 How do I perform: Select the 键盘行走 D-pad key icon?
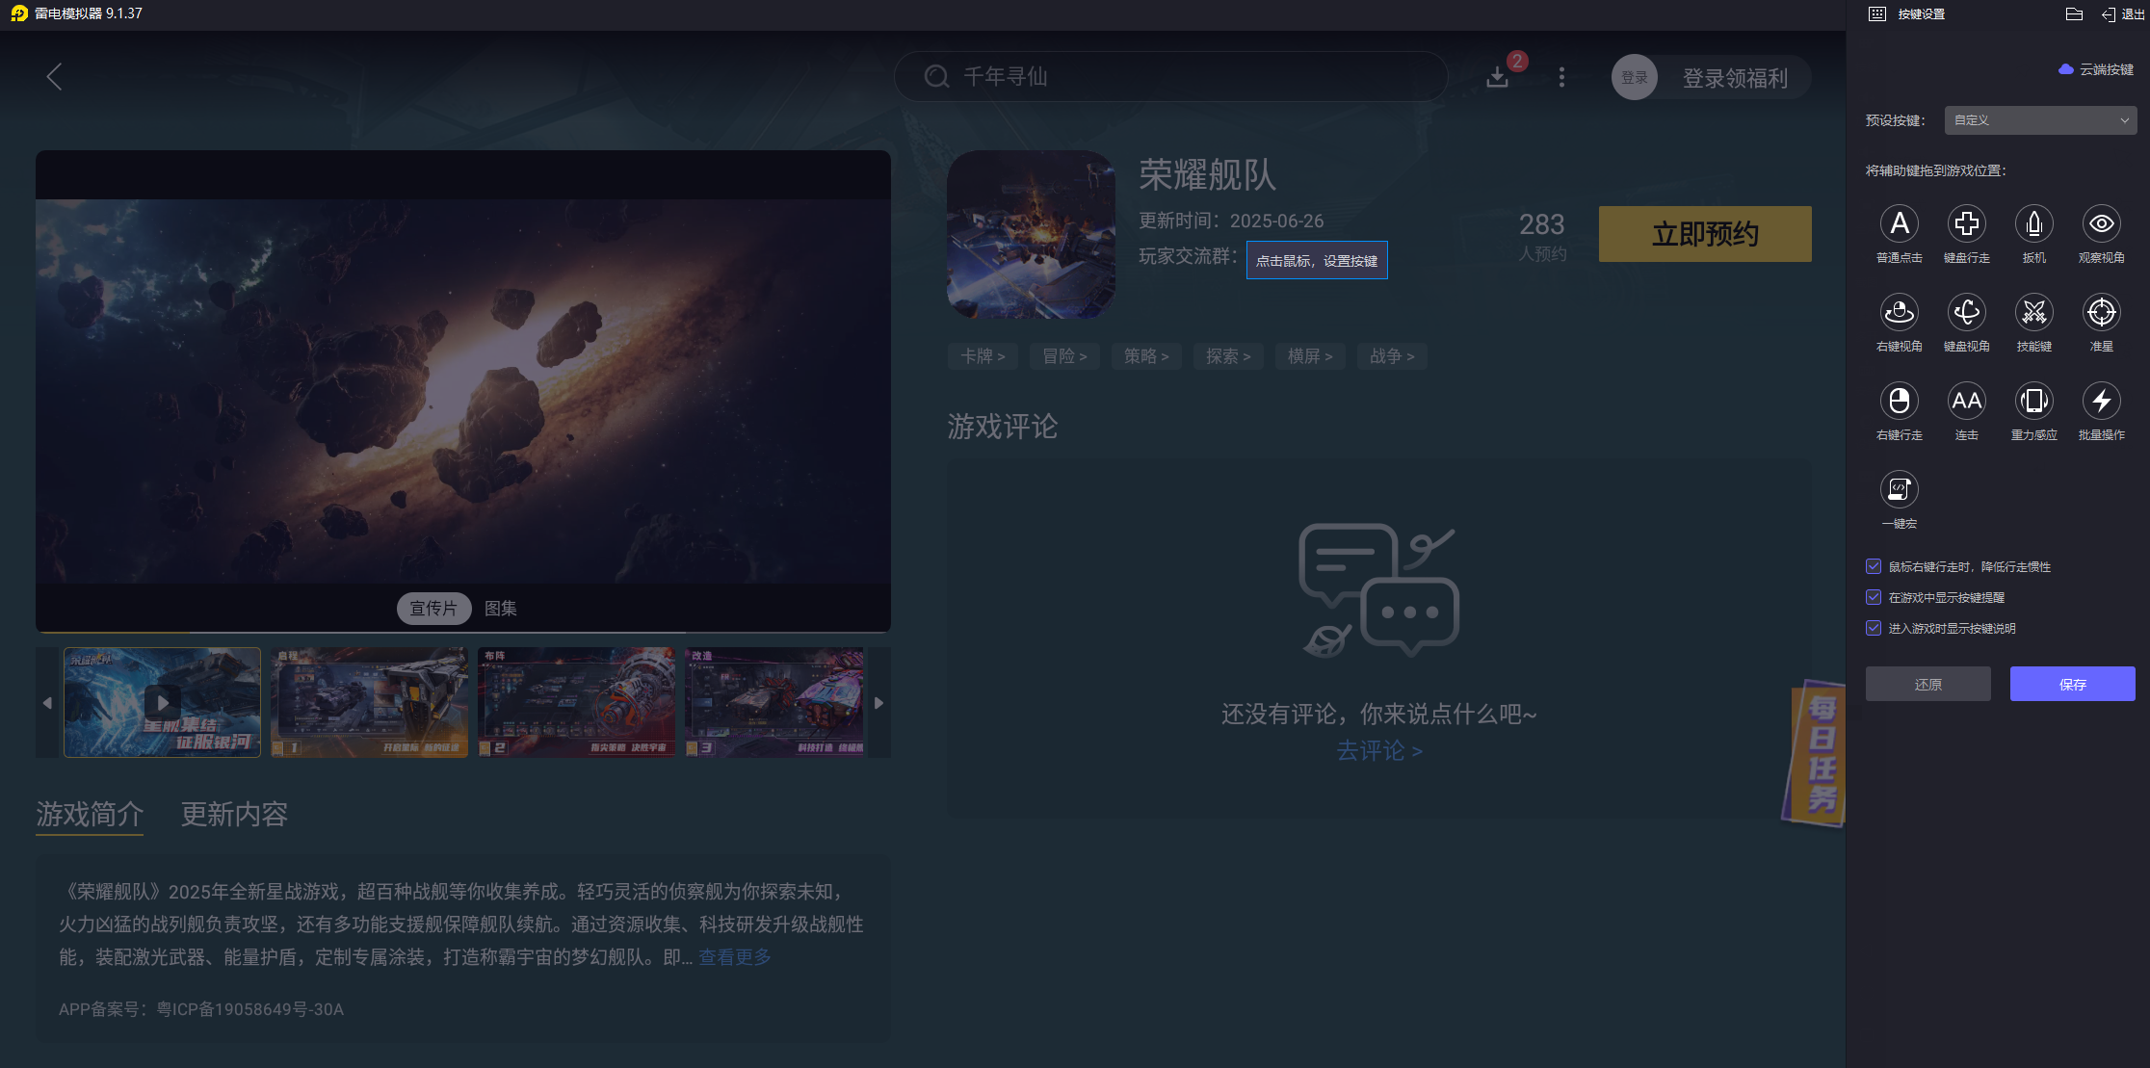click(1966, 224)
